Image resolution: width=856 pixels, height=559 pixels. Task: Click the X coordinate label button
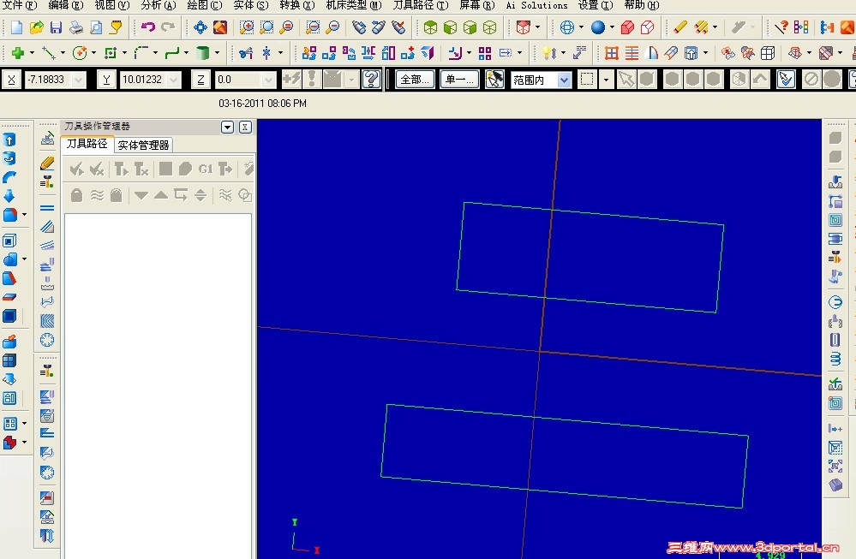(11, 80)
